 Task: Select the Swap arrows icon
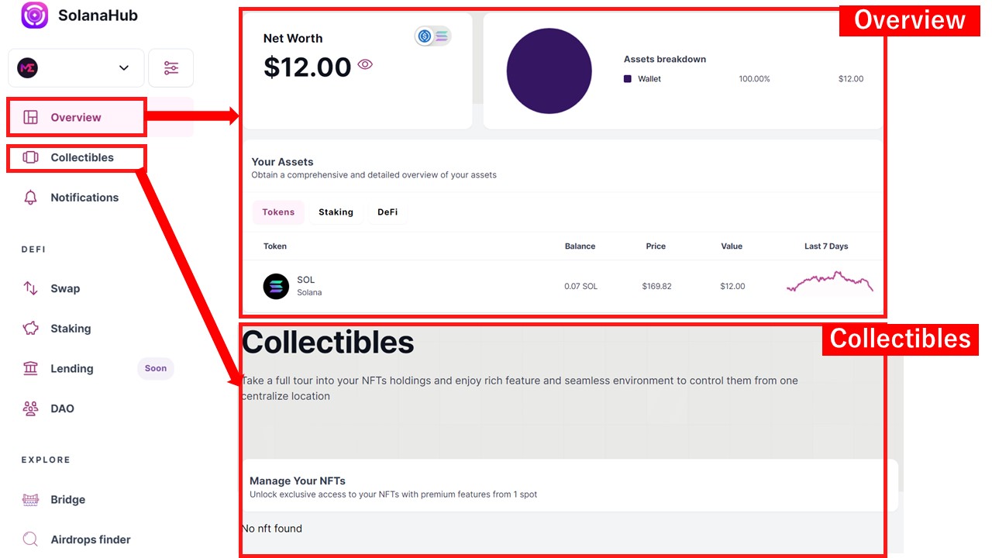point(31,288)
